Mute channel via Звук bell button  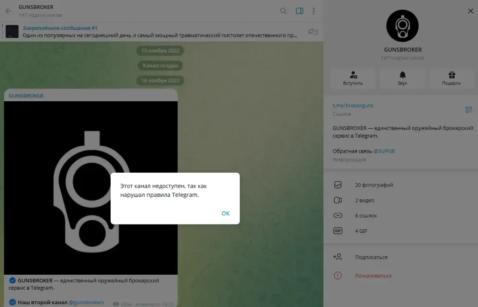coord(402,78)
